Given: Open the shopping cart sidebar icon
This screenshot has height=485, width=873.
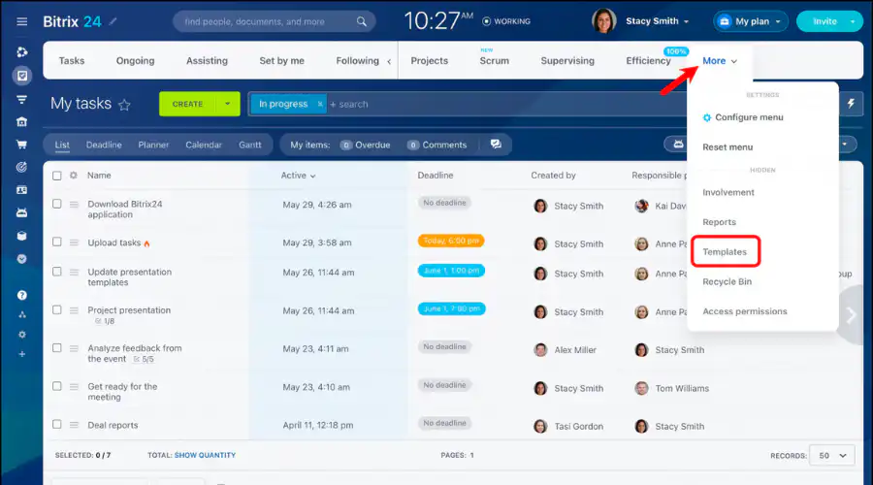Looking at the screenshot, I should pyautogui.click(x=21, y=145).
